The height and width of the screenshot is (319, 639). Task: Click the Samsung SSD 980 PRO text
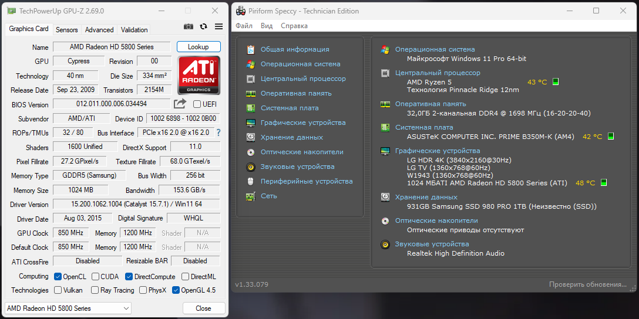pyautogui.click(x=502, y=206)
